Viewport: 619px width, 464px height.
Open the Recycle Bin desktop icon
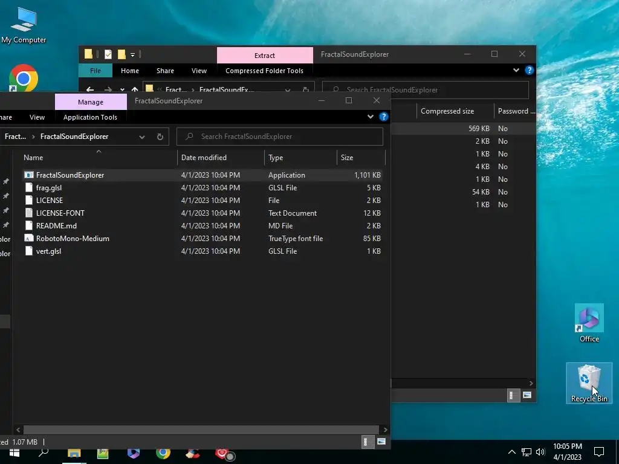589,383
